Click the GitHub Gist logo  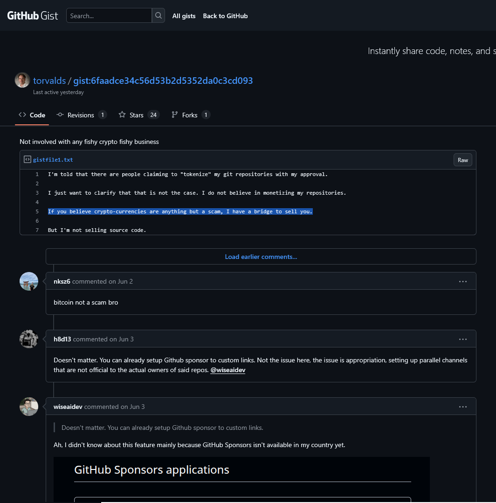click(x=33, y=16)
